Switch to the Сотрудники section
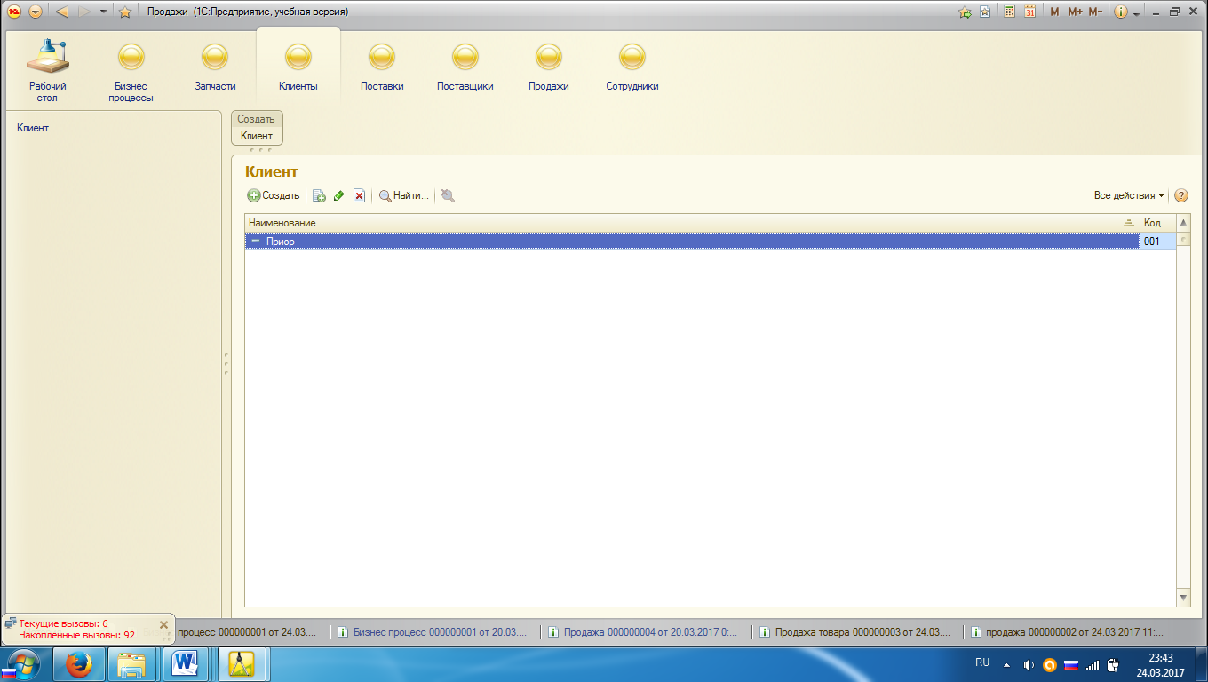1208x682 pixels. [632, 68]
